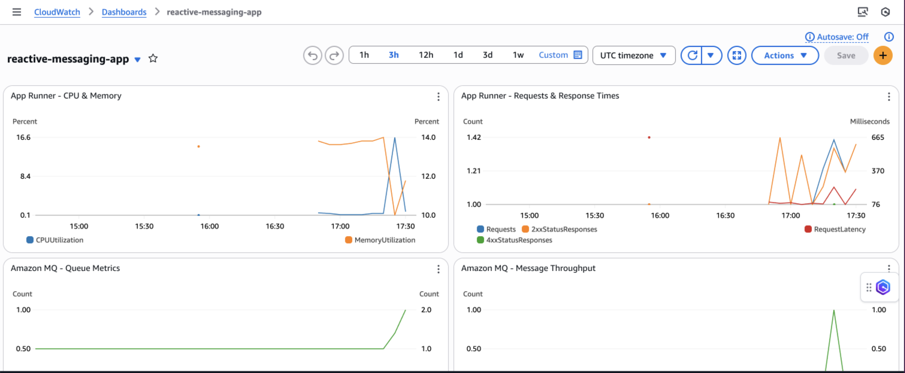Image resolution: width=905 pixels, height=373 pixels.
Task: Open CPU & Memory widget options menu
Action: click(x=438, y=96)
